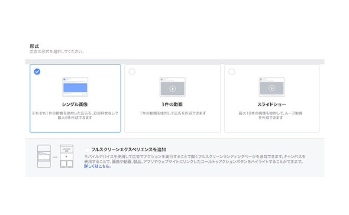Screen dimensions: 349x215
Task: Select the 1件の動画 radio button
Action: pos(132,71)
